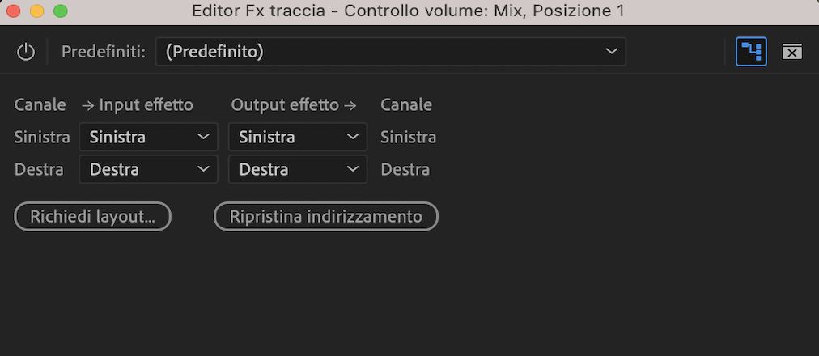819x356 pixels.
Task: Maximize the window with the green button
Action: pos(61,11)
